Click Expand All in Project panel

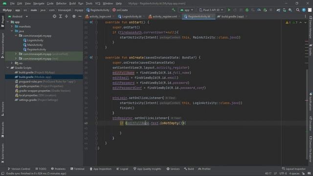[x=61, y=16]
